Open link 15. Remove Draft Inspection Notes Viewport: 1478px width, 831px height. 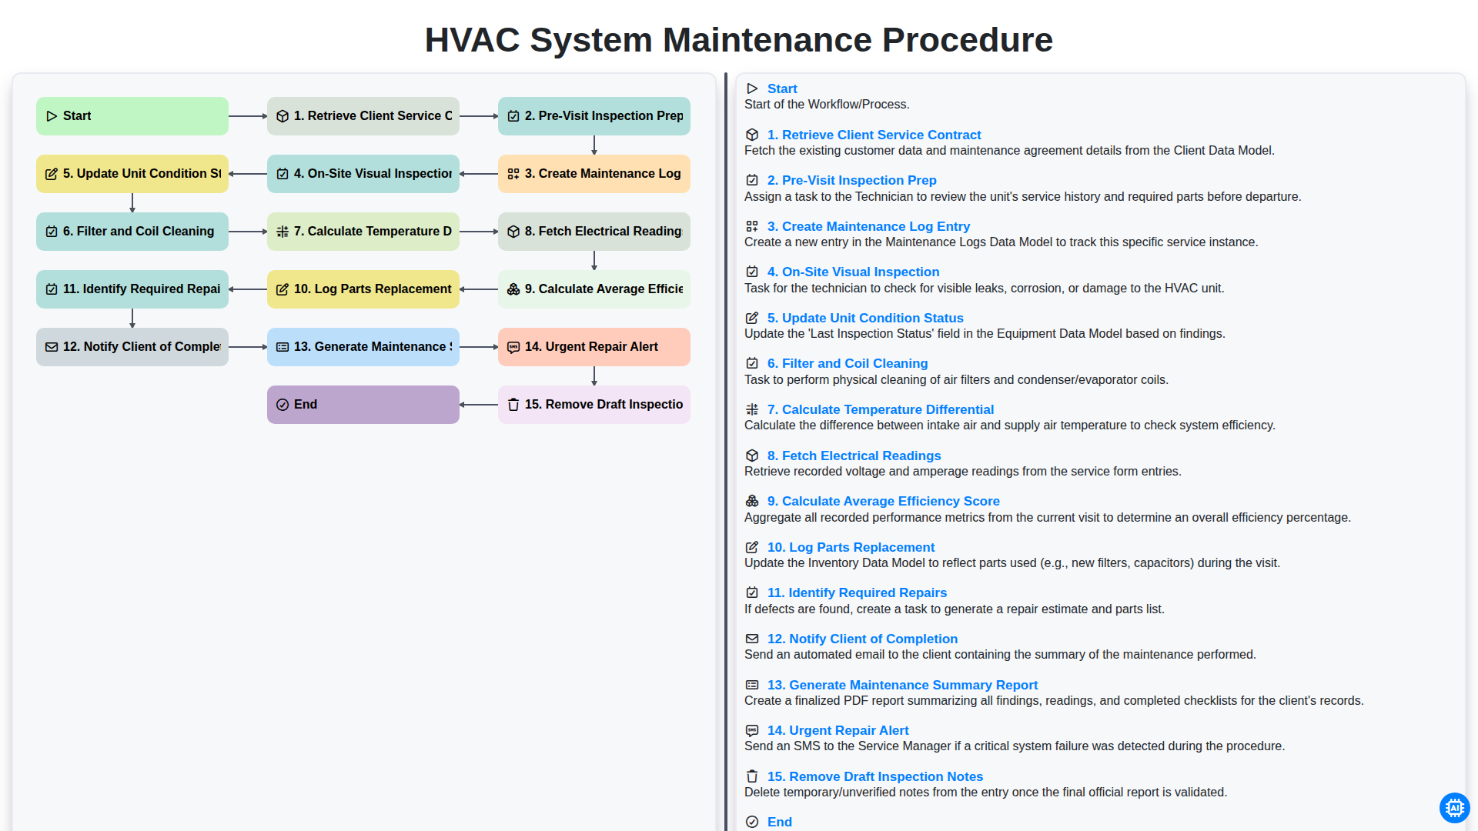coord(875,777)
